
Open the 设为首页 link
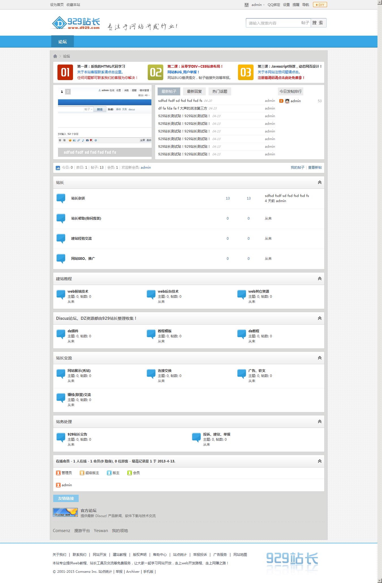pos(57,5)
